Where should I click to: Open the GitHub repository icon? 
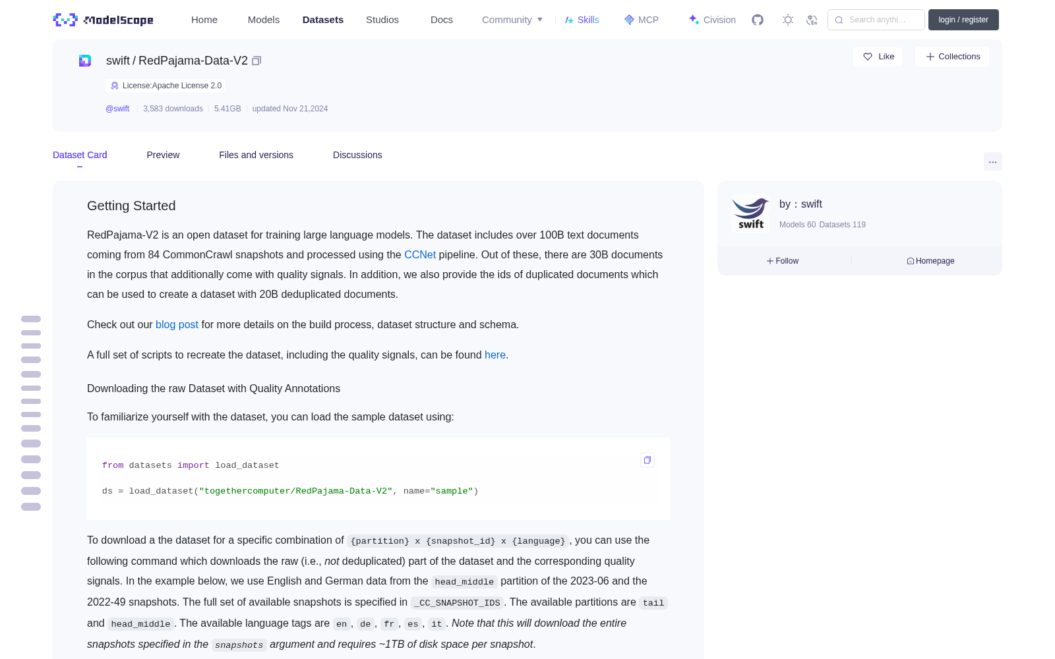click(x=758, y=20)
